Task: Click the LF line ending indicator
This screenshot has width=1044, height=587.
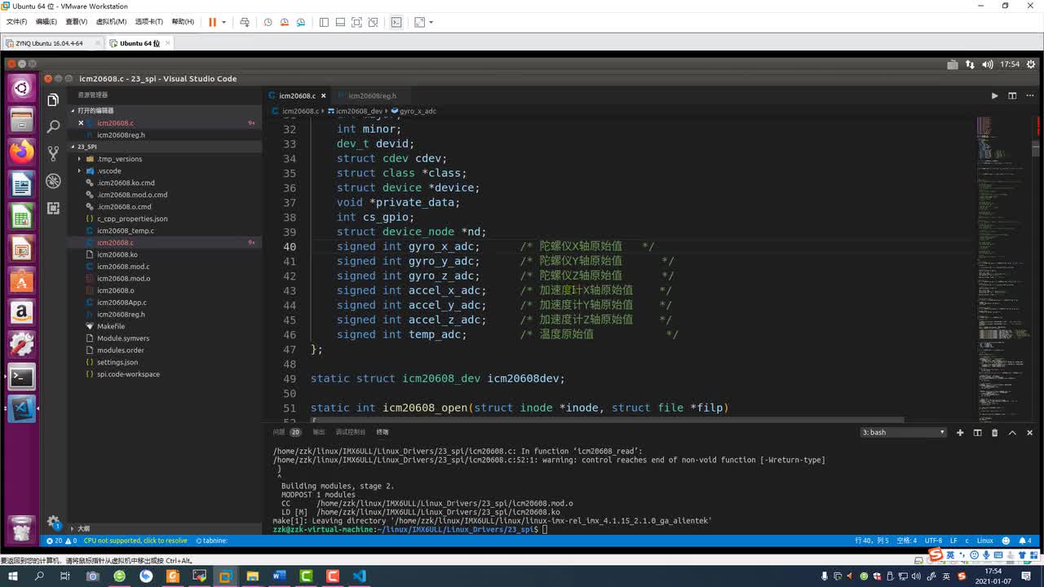Action: 953,541
